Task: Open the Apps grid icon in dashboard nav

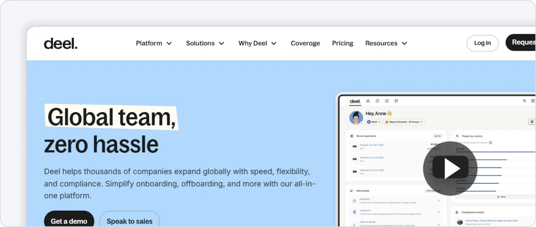Action: 396,101
